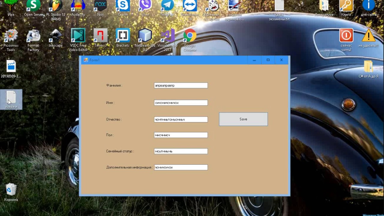The image size is (384, 216).
Task: Focus the Имя text field
Action: pos(181,103)
